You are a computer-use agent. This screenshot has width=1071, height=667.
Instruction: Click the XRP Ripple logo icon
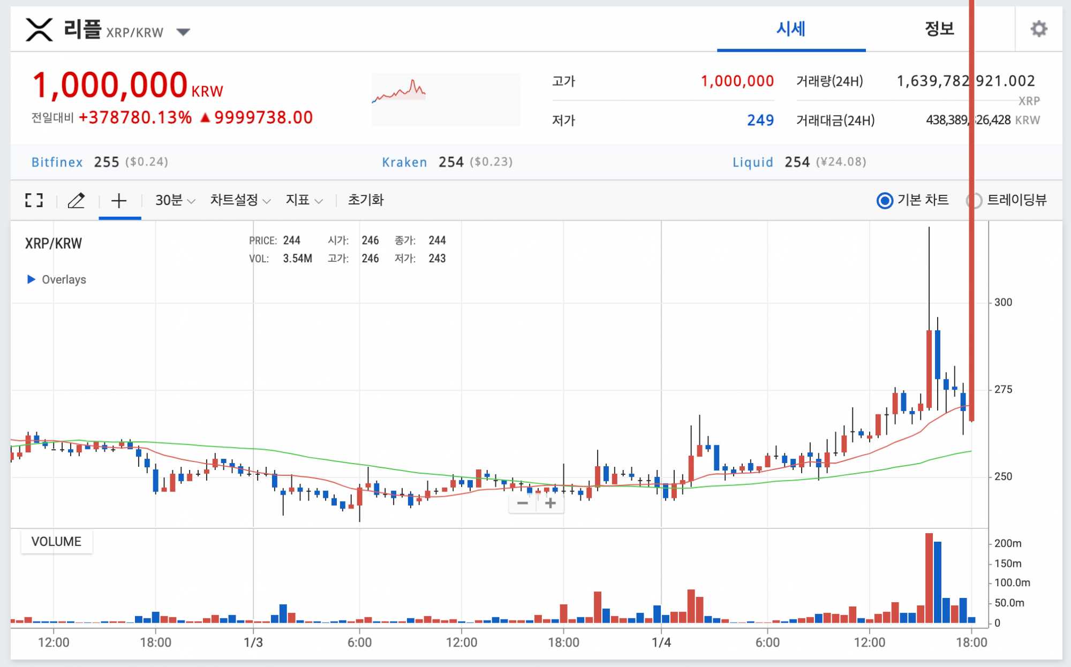click(x=40, y=29)
